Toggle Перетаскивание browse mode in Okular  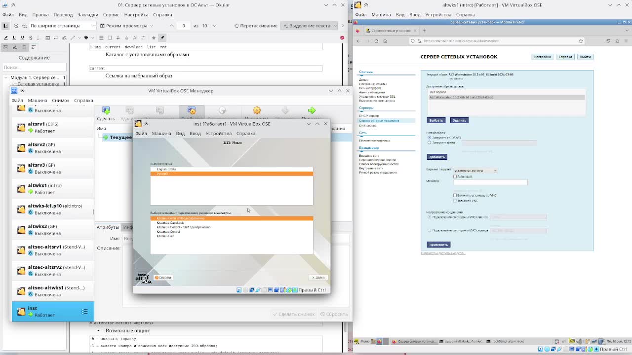(255, 26)
